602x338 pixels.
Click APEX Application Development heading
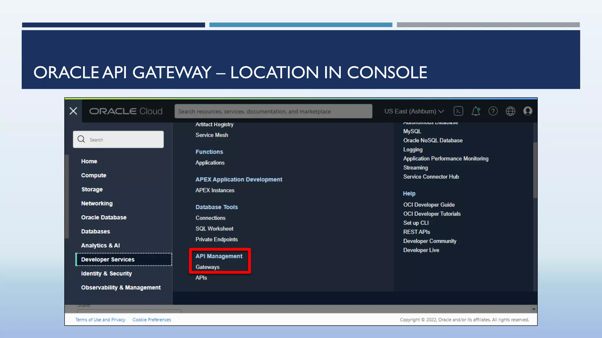(x=239, y=180)
